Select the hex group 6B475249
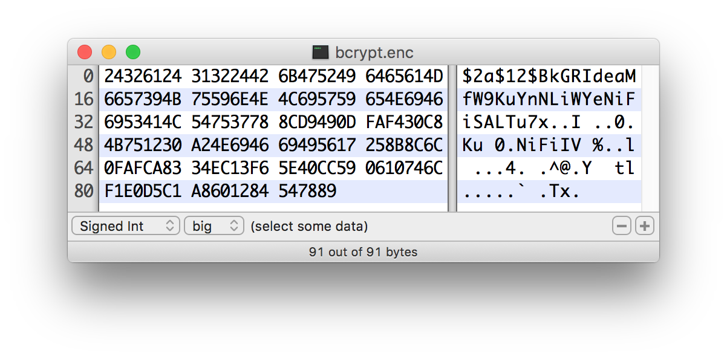Screen dimensions: 727x359 317,77
